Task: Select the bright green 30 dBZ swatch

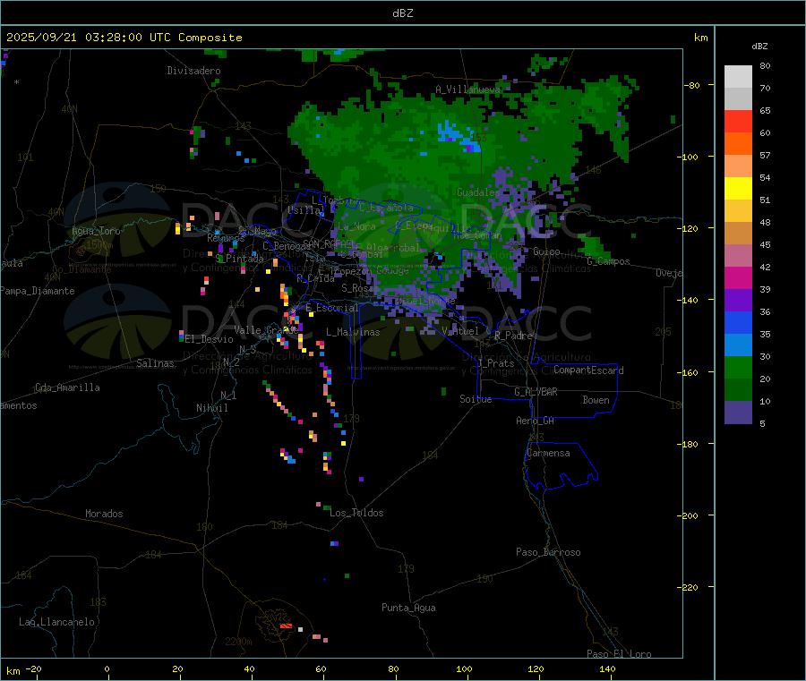Action: [x=738, y=367]
